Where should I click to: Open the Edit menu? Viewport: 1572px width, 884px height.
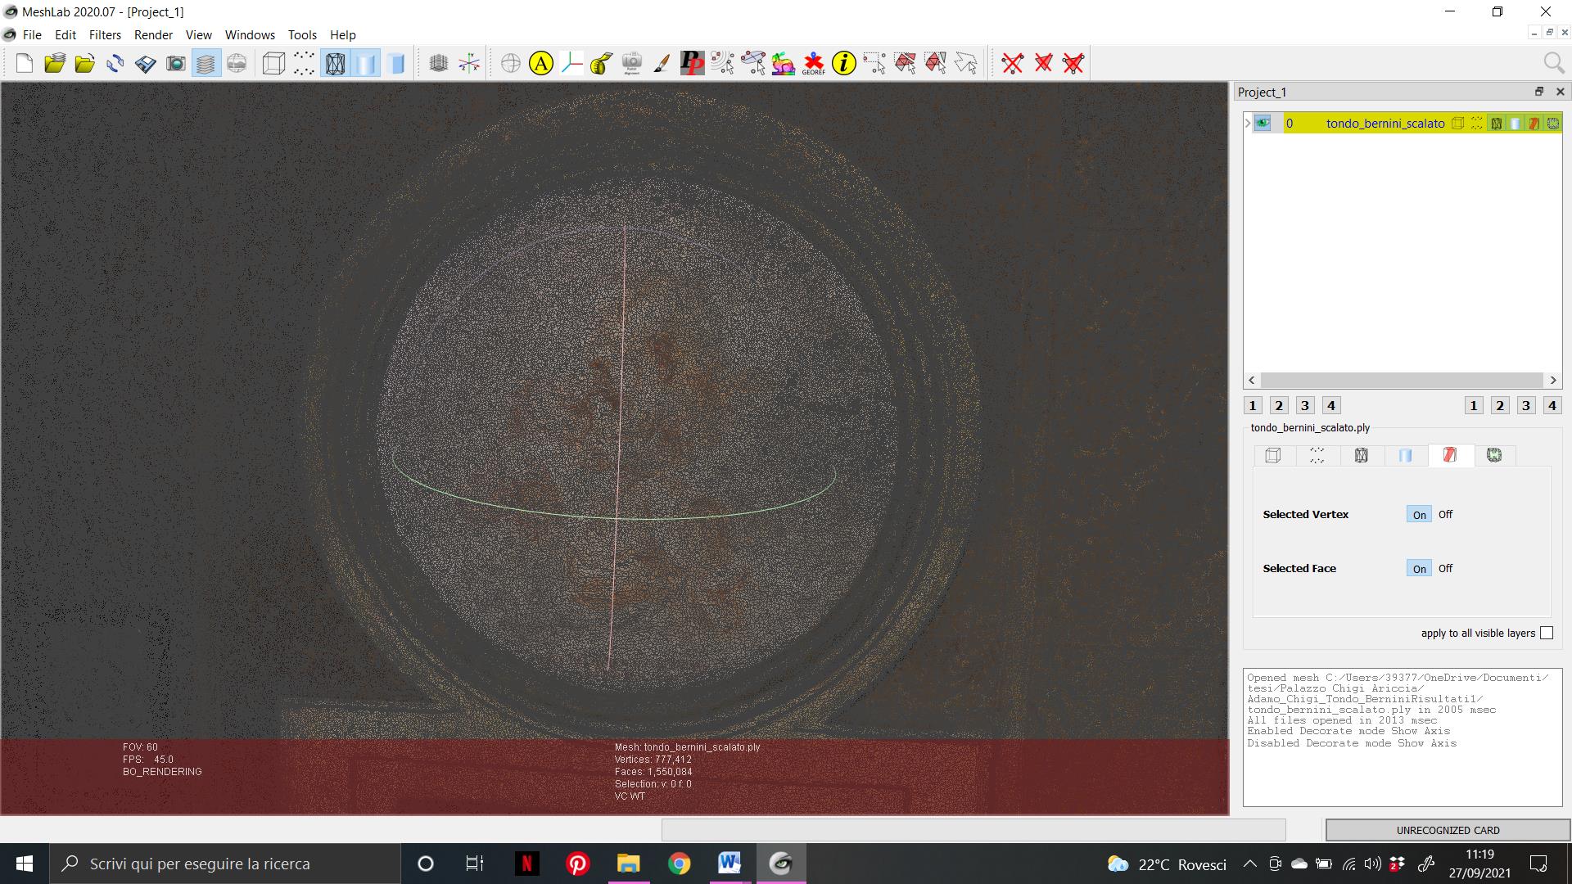pyautogui.click(x=65, y=35)
